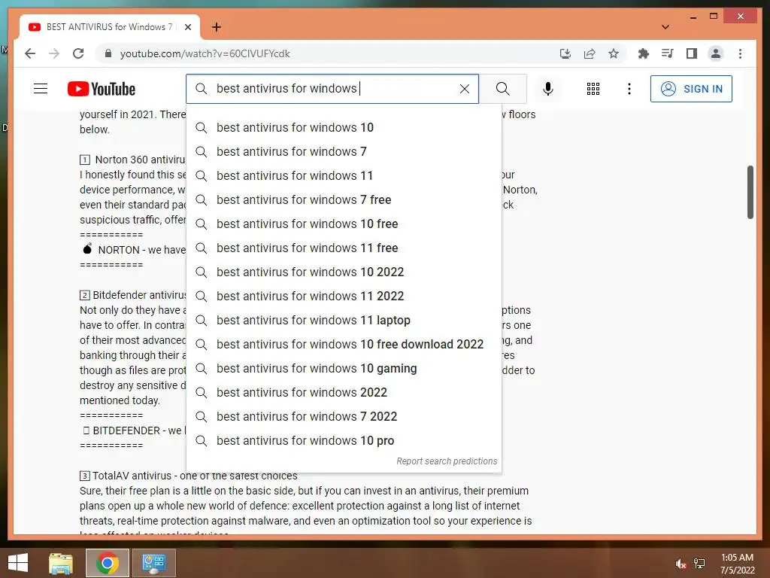This screenshot has width=770, height=578.
Task: Click "TotalAV antivirus" description line
Action: 189,476
